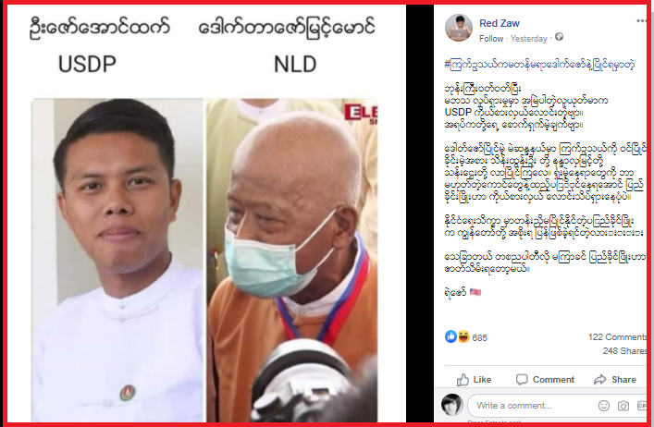The width and height of the screenshot is (654, 427).
Task: Click the camera icon to attach a photo
Action: coord(623,406)
